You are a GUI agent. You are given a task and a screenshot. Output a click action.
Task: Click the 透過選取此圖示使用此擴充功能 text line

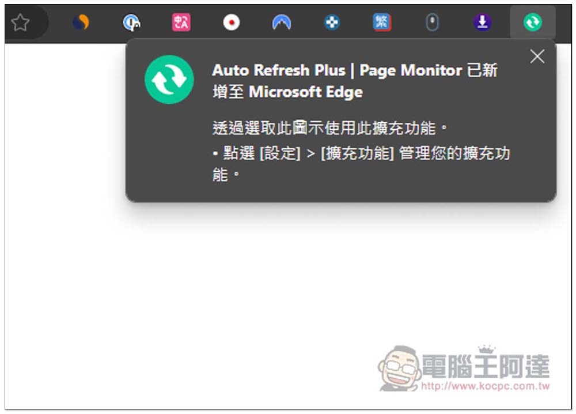pyautogui.click(x=329, y=127)
